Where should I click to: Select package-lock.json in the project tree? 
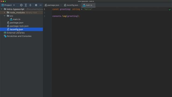pos(19,26)
